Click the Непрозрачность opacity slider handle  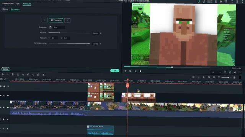coord(89,43)
